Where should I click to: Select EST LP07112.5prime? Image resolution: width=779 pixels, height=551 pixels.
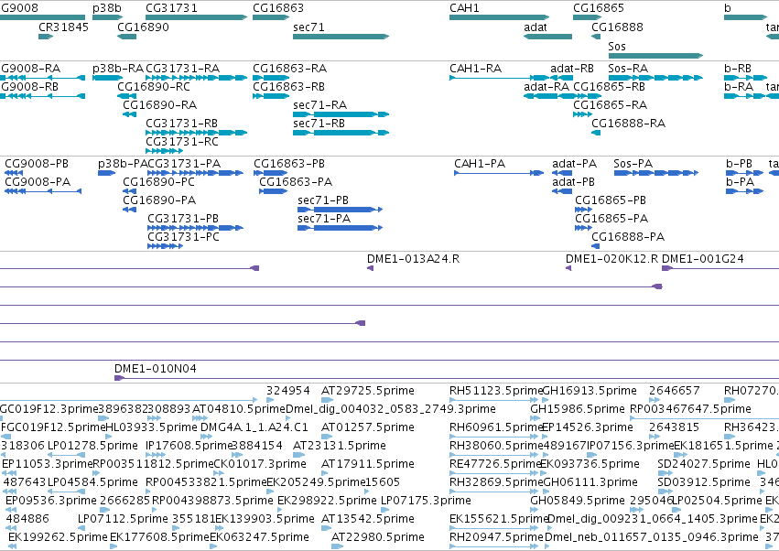tap(123, 518)
